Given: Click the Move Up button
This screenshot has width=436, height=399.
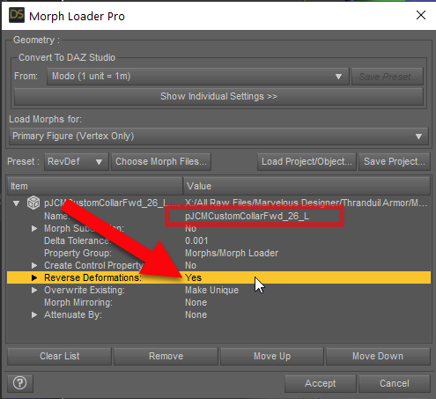Looking at the screenshot, I should 272,356.
